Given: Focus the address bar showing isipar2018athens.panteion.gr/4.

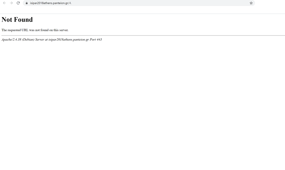Looking at the screenshot, I should [139, 3].
